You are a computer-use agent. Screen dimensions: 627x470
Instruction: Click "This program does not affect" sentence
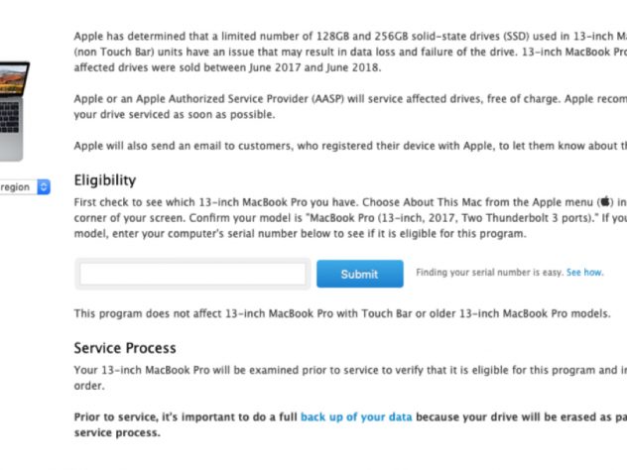tap(349, 314)
